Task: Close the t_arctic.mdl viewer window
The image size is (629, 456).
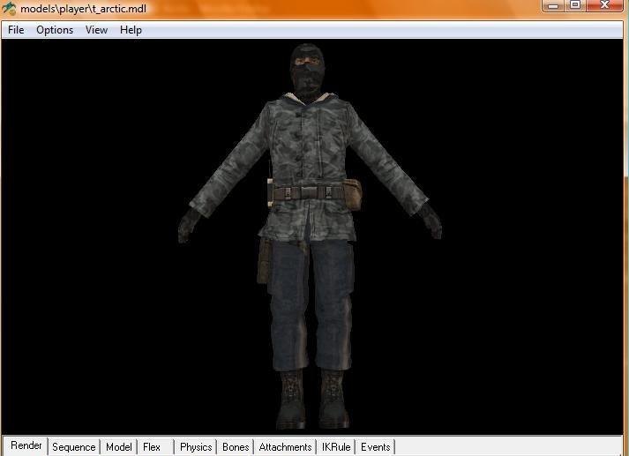Action: [x=606, y=5]
